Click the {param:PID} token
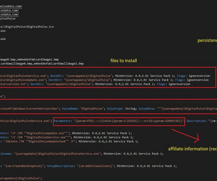This screenshot has width=217, height=181. [x=84, y=121]
